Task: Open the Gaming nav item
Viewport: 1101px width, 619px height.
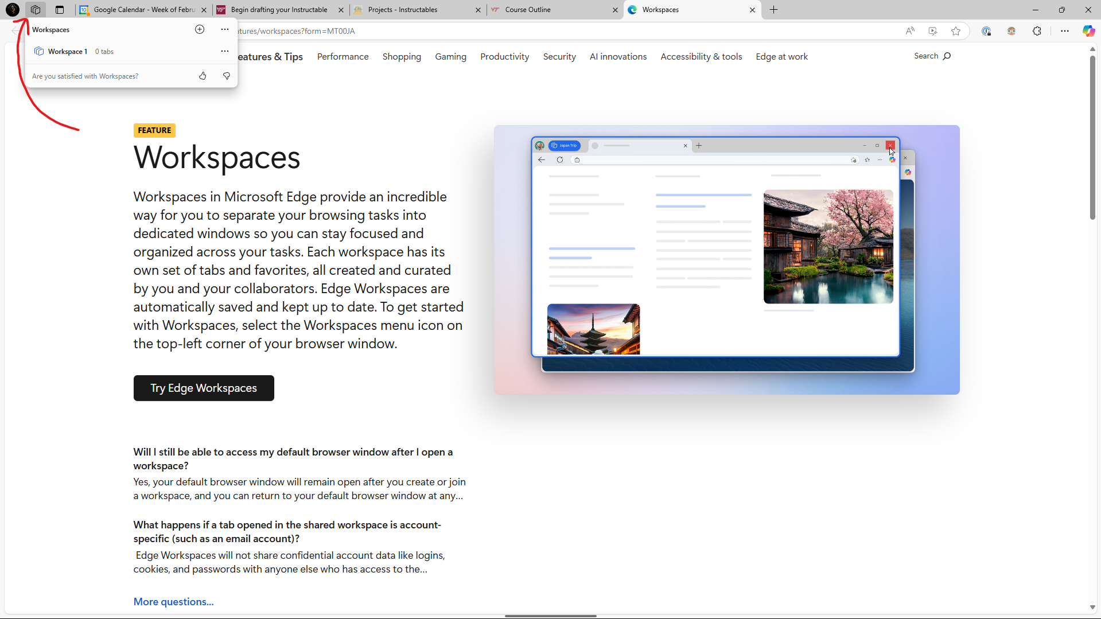Action: [x=450, y=56]
